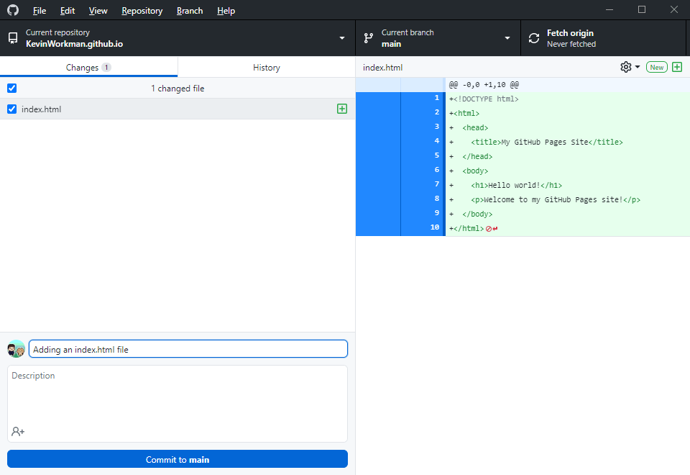690x475 pixels.
Task: Click the green plus icon in diff toolbar
Action: coord(676,66)
